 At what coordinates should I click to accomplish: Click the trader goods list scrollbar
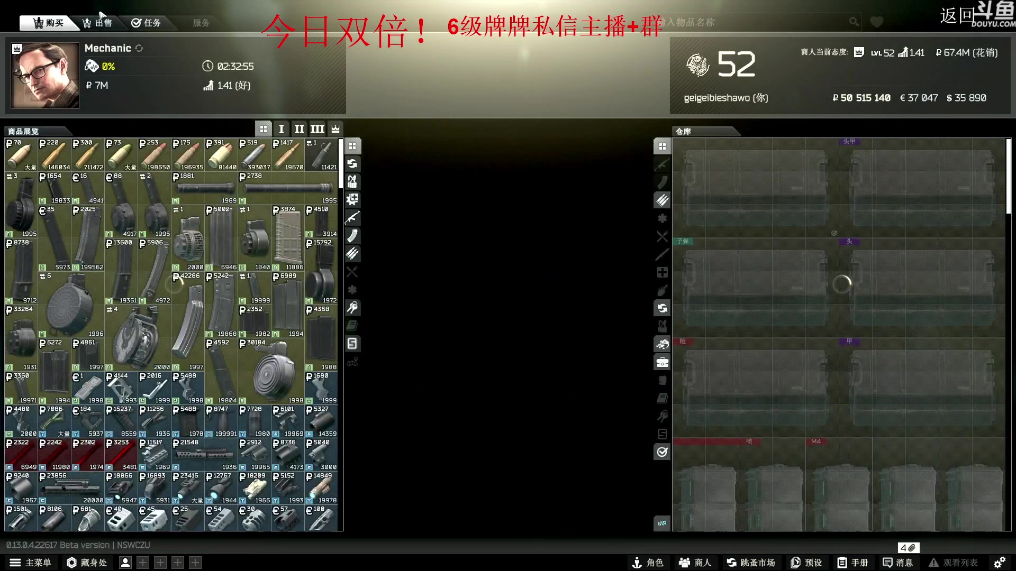pyautogui.click(x=341, y=164)
